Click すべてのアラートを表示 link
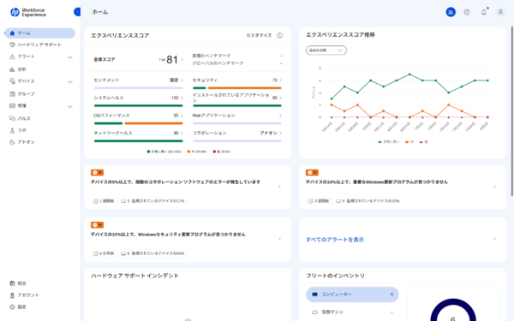Screen dimensions: 514x321 pyautogui.click(x=335, y=240)
